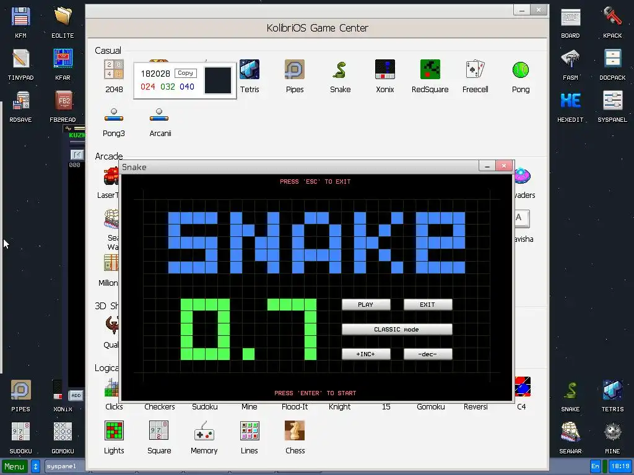This screenshot has height=475, width=634.
Task: Click Checkers label in Game Center
Action: (x=159, y=407)
